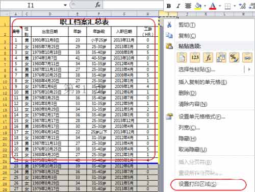Click the center alignment icon

point(188,6)
